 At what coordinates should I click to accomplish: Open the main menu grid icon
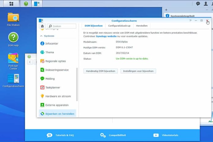(x=11, y=4)
